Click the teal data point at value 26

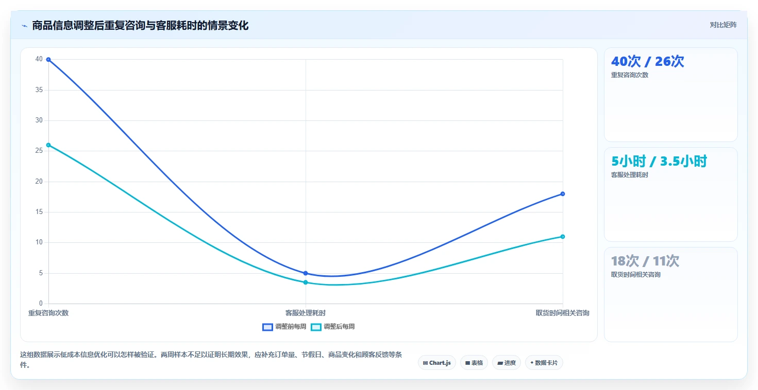click(48, 145)
